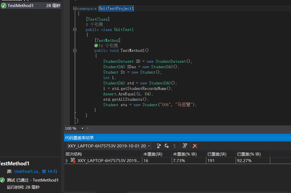
Task: Click green test status glyph above TestMethod1()
Action: [96, 46]
